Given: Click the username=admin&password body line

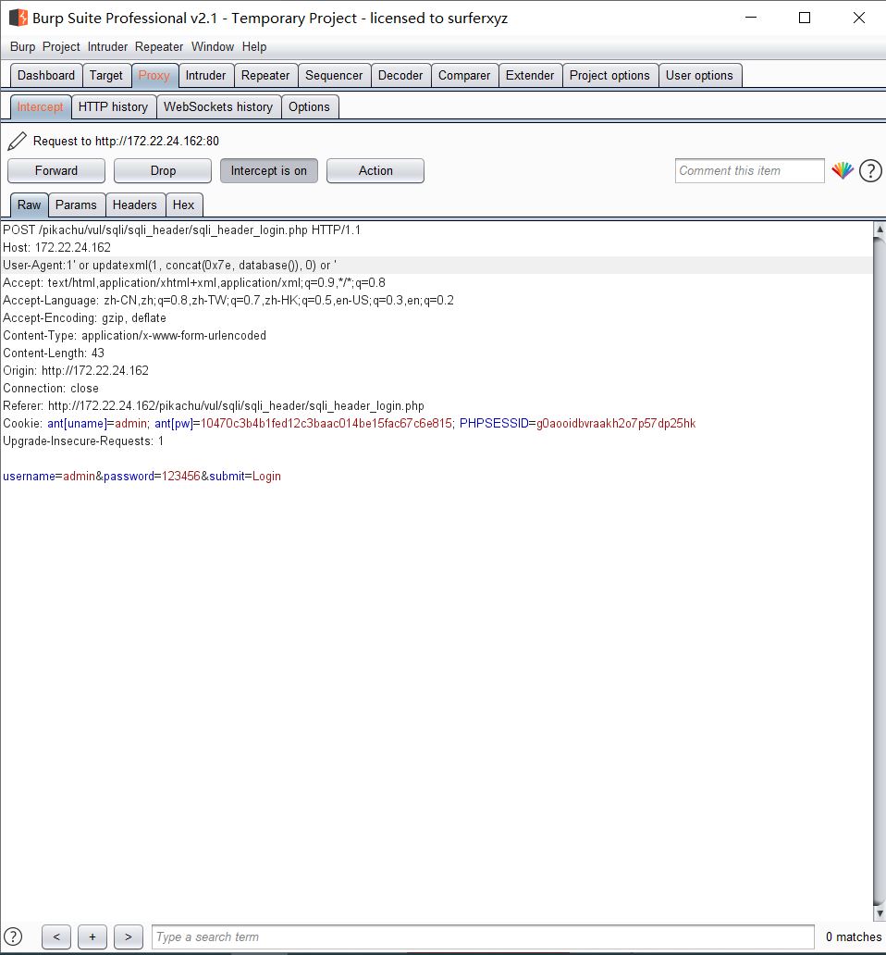Looking at the screenshot, I should [142, 477].
